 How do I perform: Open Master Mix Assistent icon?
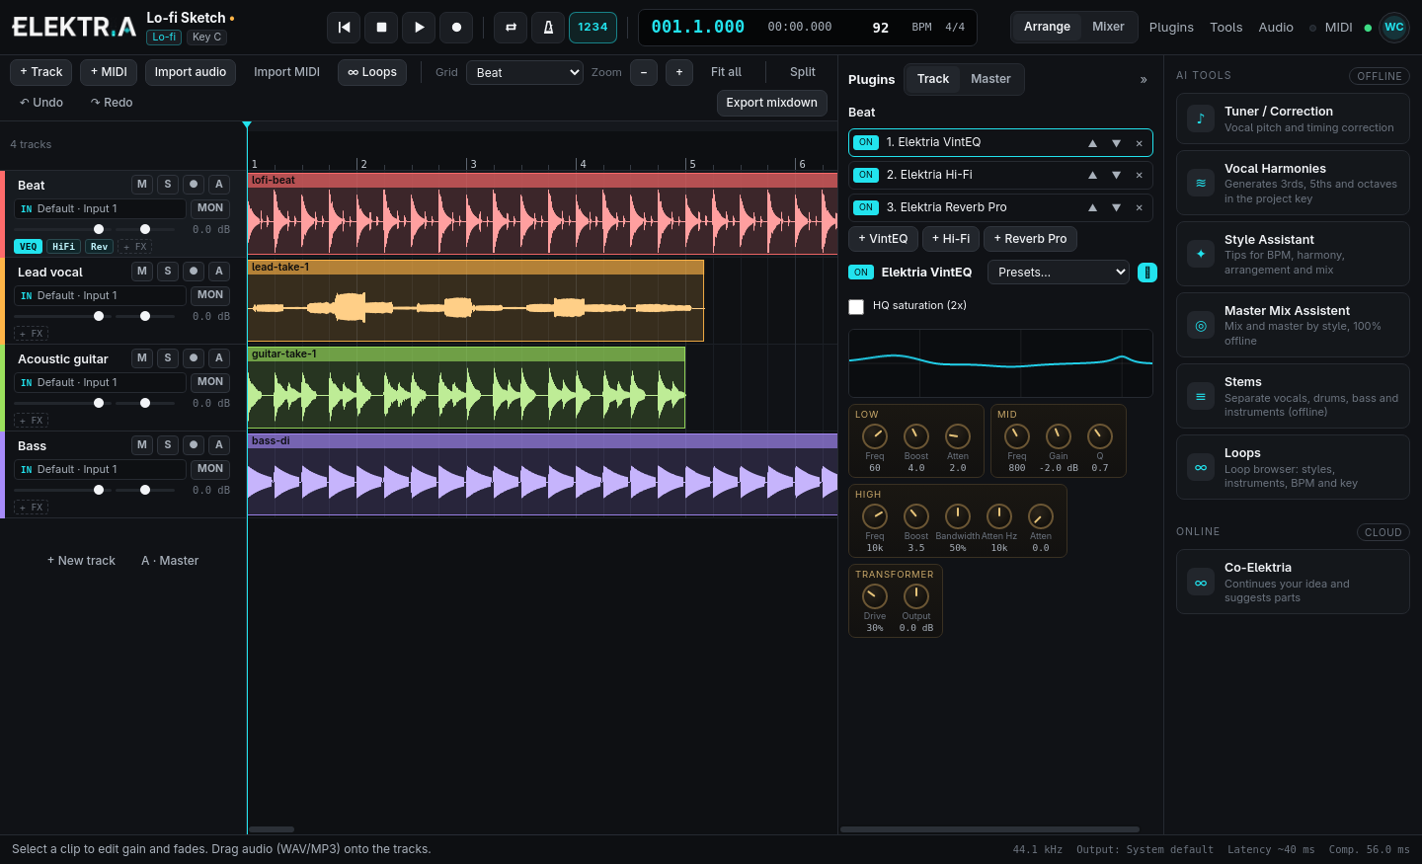click(x=1201, y=325)
